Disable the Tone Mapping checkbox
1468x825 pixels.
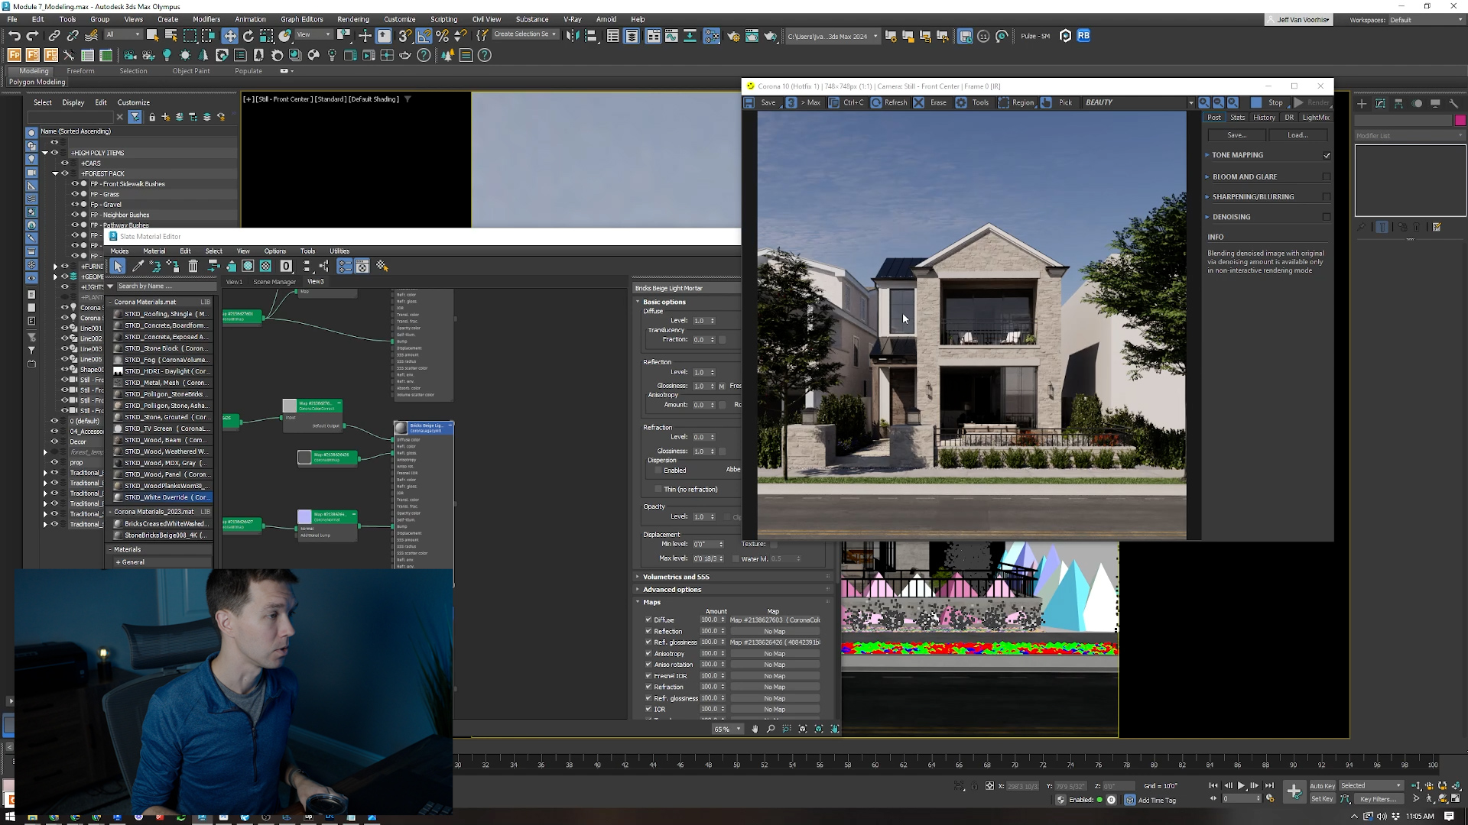[1327, 155]
